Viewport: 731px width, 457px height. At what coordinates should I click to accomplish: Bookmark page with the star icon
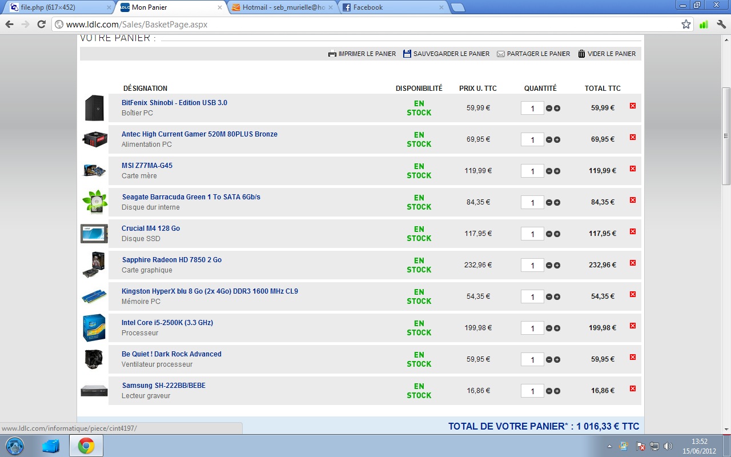click(686, 25)
